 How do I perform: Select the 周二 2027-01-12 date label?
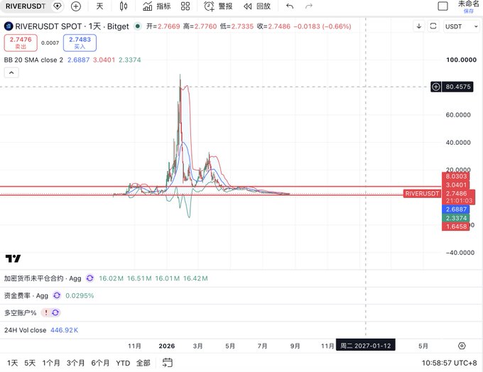366,346
